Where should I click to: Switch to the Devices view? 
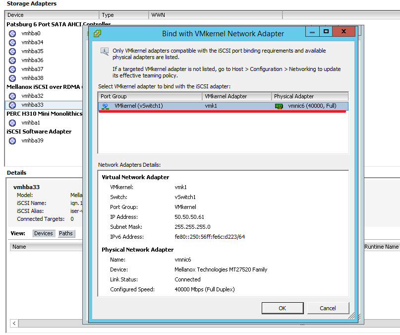pos(44,234)
